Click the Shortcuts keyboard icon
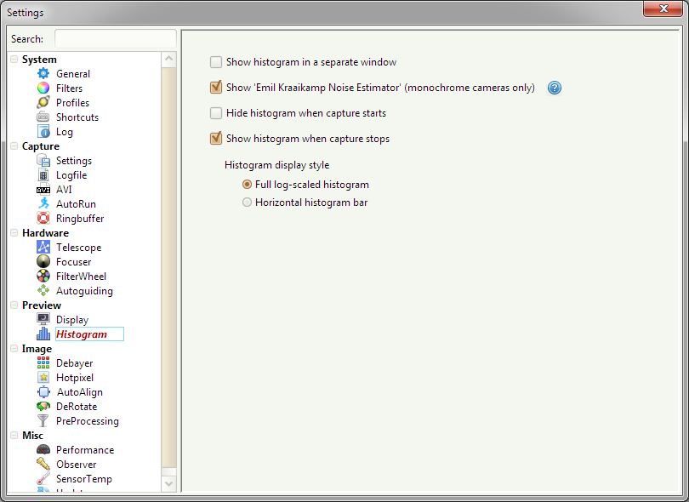Image resolution: width=689 pixels, height=502 pixels. pyautogui.click(x=43, y=117)
